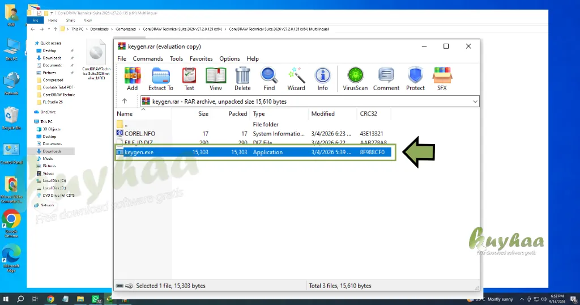Open the View book icon
The width and height of the screenshot is (580, 305).
click(x=216, y=79)
